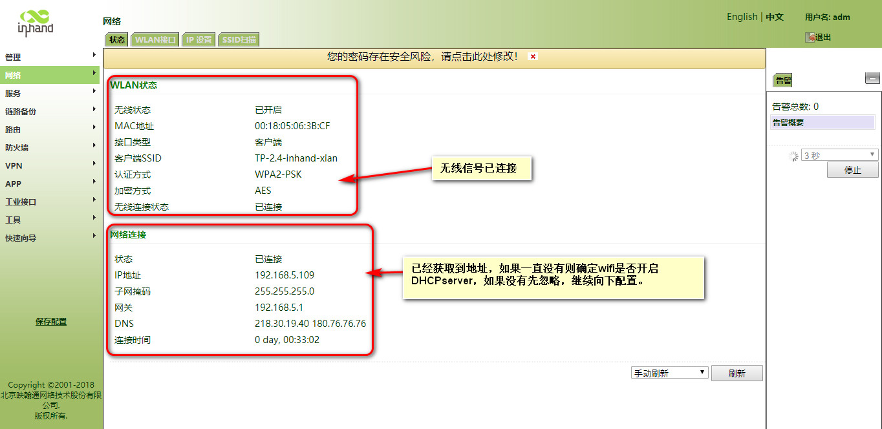Switch to the IP 设置 tab

point(199,40)
